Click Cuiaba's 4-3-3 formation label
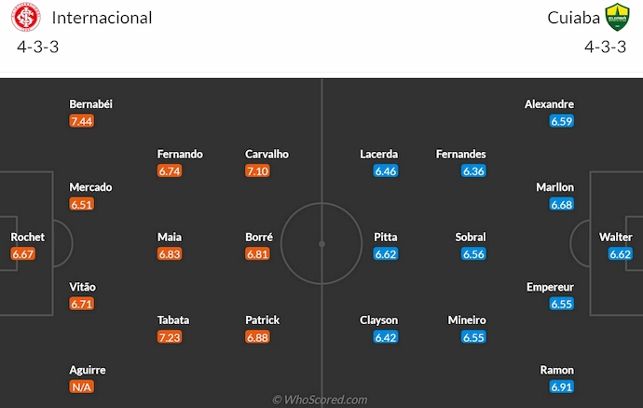Screen dimensions: 643x408 606,47
